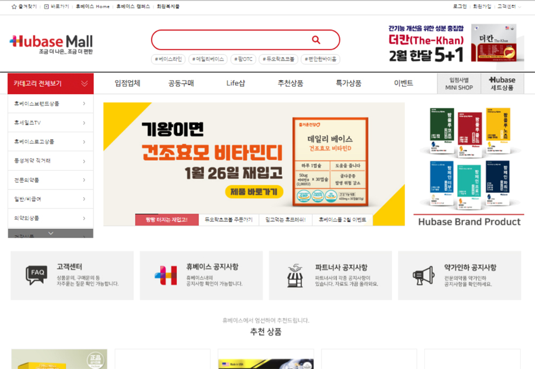Open the 입점업체 menu

[127, 84]
